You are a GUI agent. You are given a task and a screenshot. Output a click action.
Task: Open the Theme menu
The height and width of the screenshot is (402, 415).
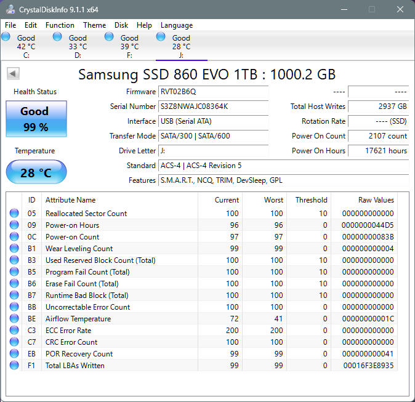click(94, 25)
